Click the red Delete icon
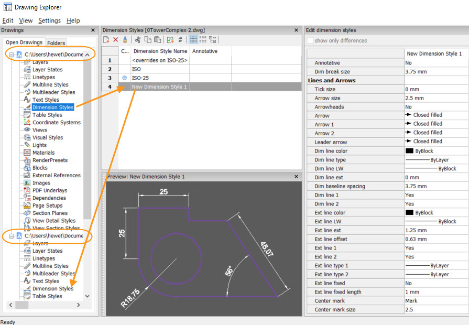 pyautogui.click(x=116, y=39)
